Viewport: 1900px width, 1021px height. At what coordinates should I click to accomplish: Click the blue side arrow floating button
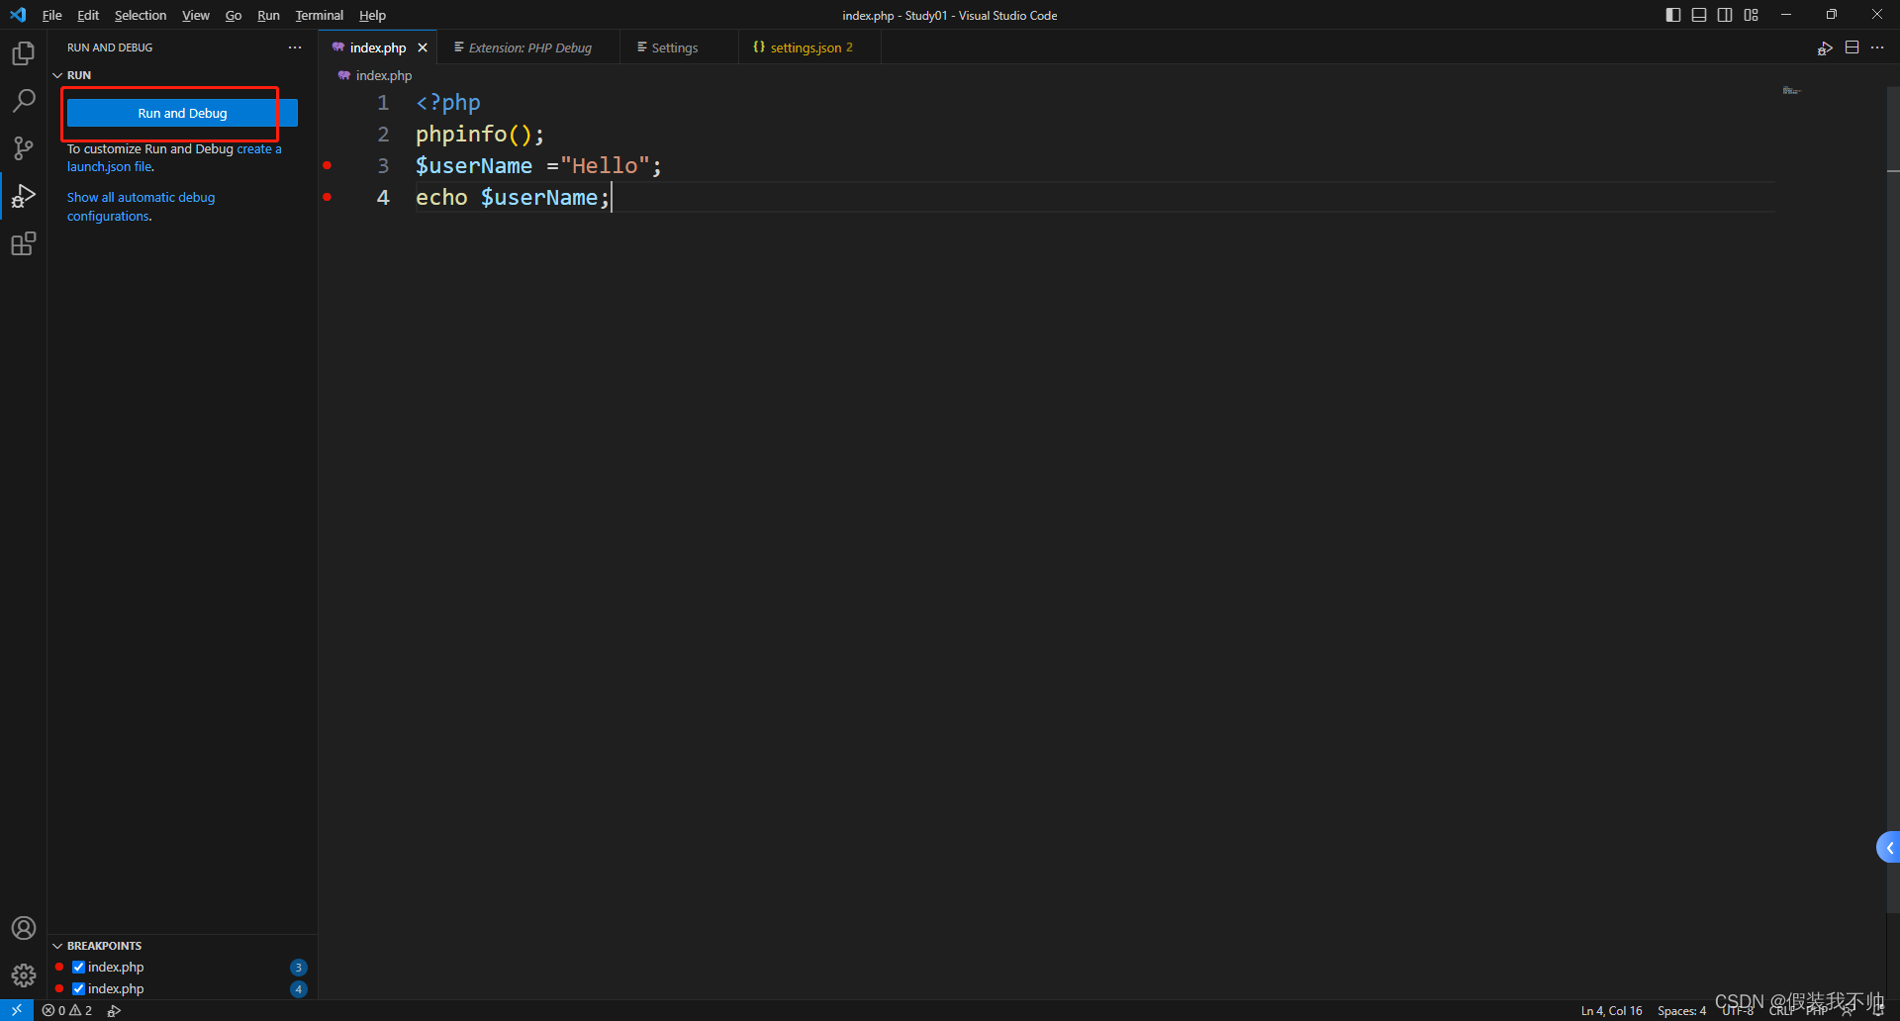click(x=1888, y=847)
